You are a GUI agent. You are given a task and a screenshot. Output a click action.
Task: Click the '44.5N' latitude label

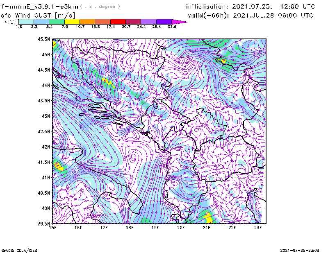tap(44, 70)
